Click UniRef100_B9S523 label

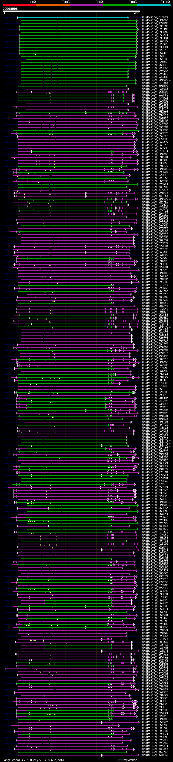(x=155, y=235)
